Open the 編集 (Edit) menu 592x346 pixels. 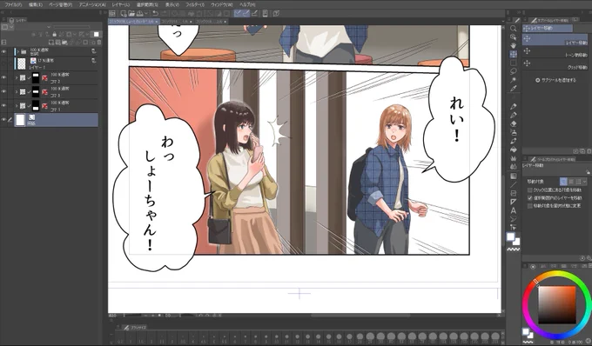(36, 4)
